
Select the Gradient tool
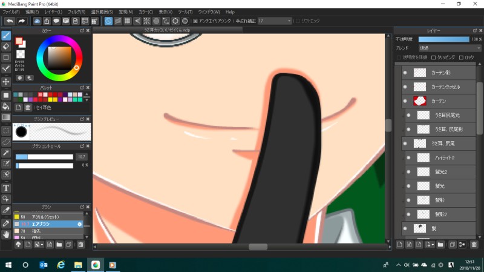(6, 118)
